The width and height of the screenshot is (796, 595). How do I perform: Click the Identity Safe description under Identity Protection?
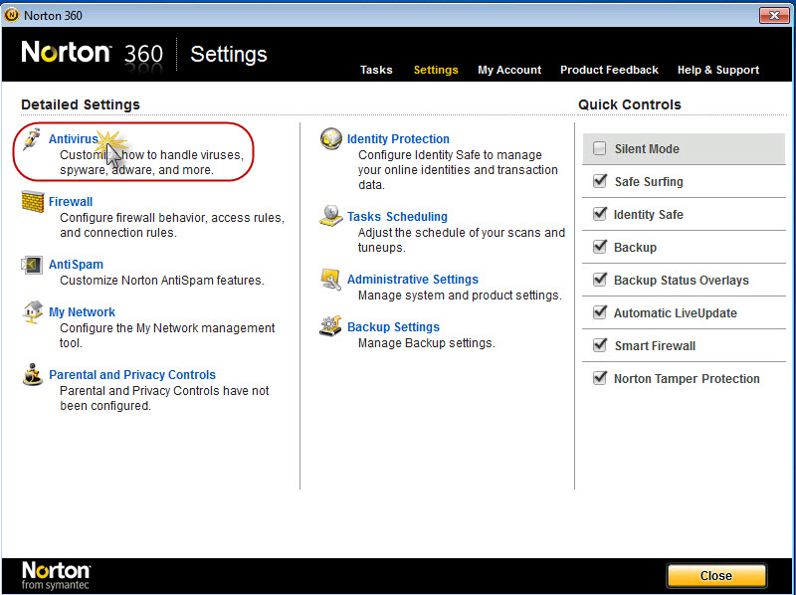click(x=458, y=169)
